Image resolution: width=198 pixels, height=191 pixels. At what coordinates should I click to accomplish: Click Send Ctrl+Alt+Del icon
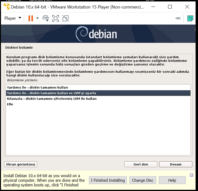click(46, 18)
